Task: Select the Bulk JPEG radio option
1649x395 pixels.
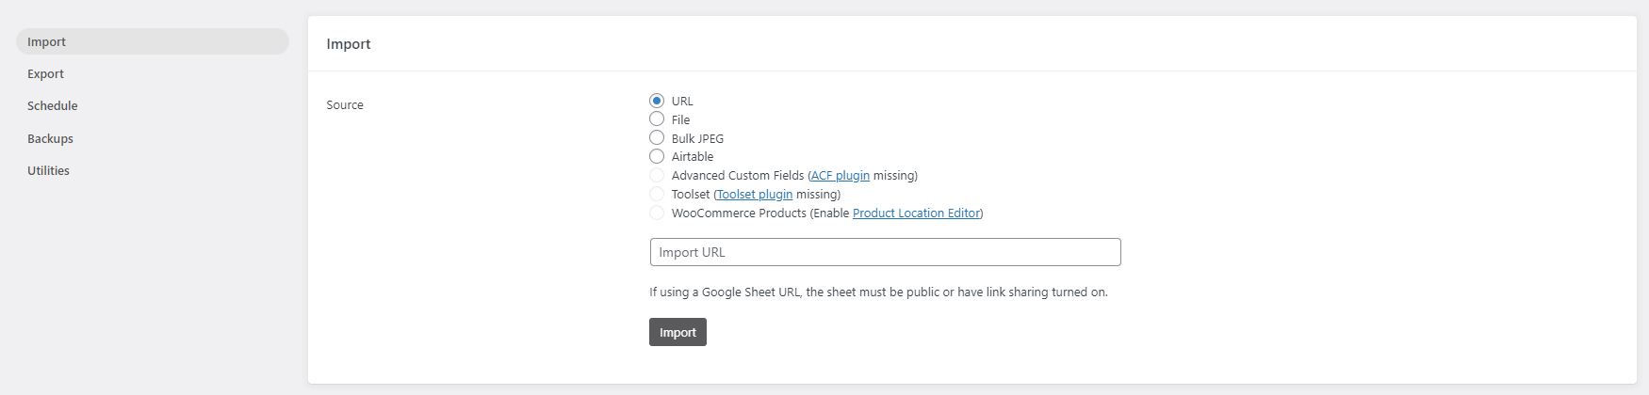Action: pyautogui.click(x=657, y=138)
